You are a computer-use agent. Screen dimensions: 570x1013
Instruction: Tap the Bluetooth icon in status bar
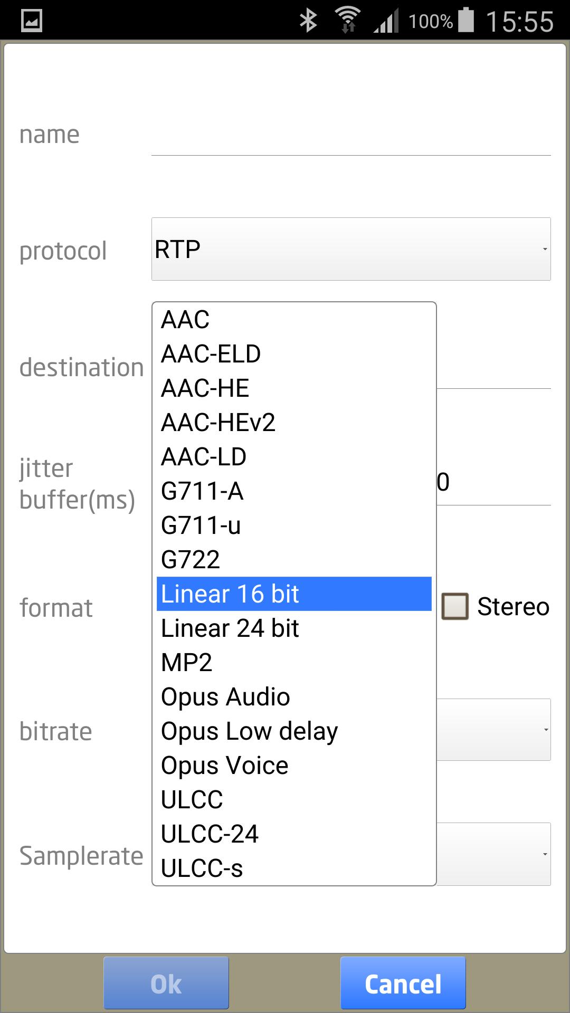tap(308, 21)
